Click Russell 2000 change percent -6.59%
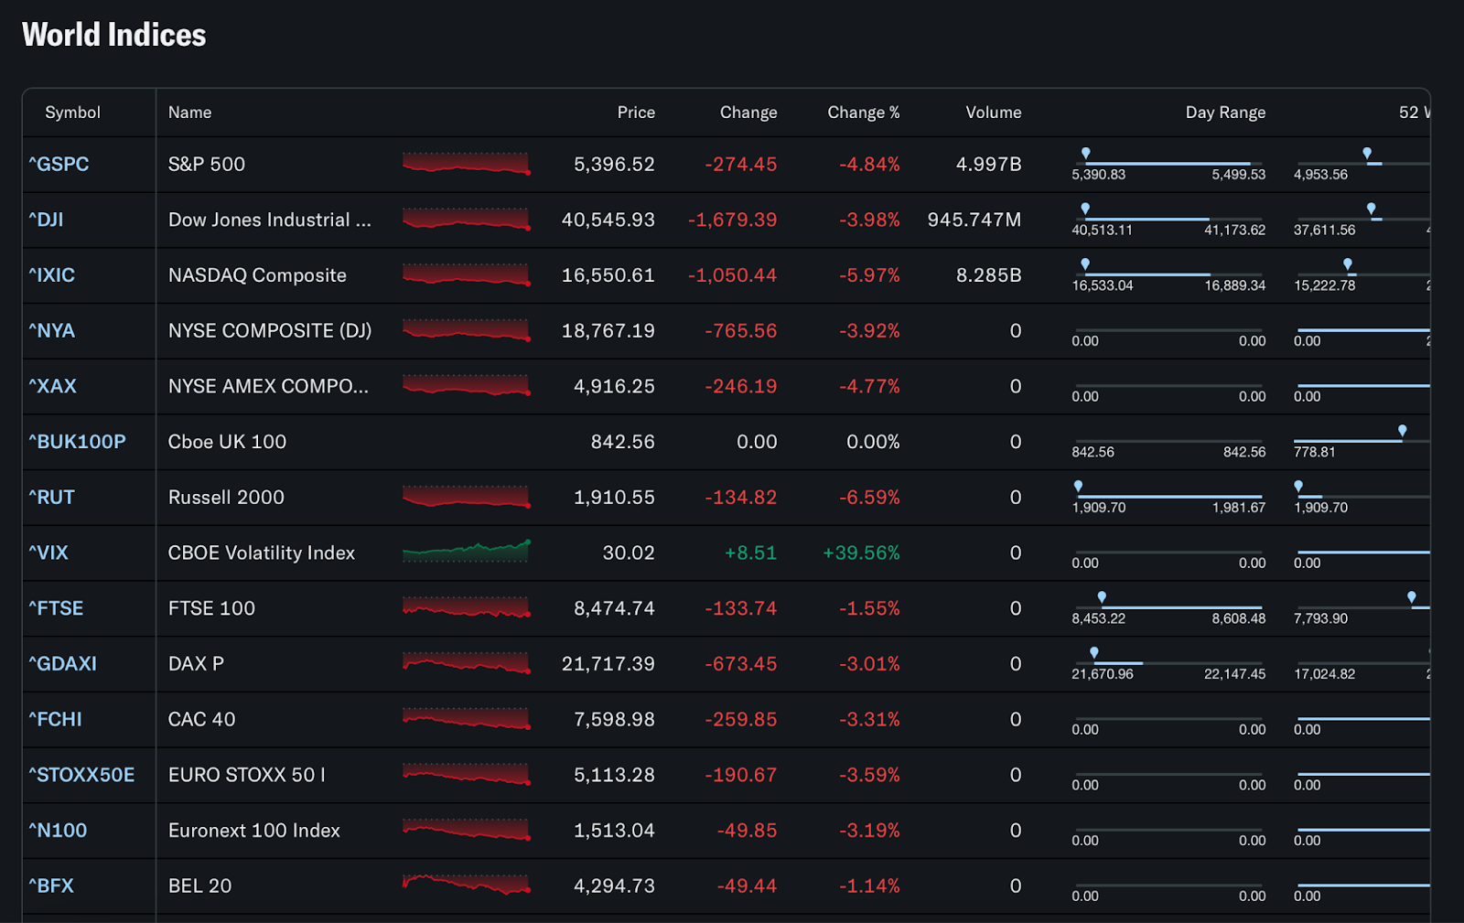Viewport: 1464px width, 923px height. 869,498
